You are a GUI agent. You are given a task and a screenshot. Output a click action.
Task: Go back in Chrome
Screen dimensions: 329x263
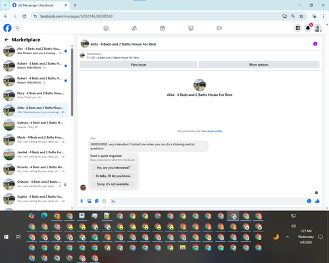6,16
